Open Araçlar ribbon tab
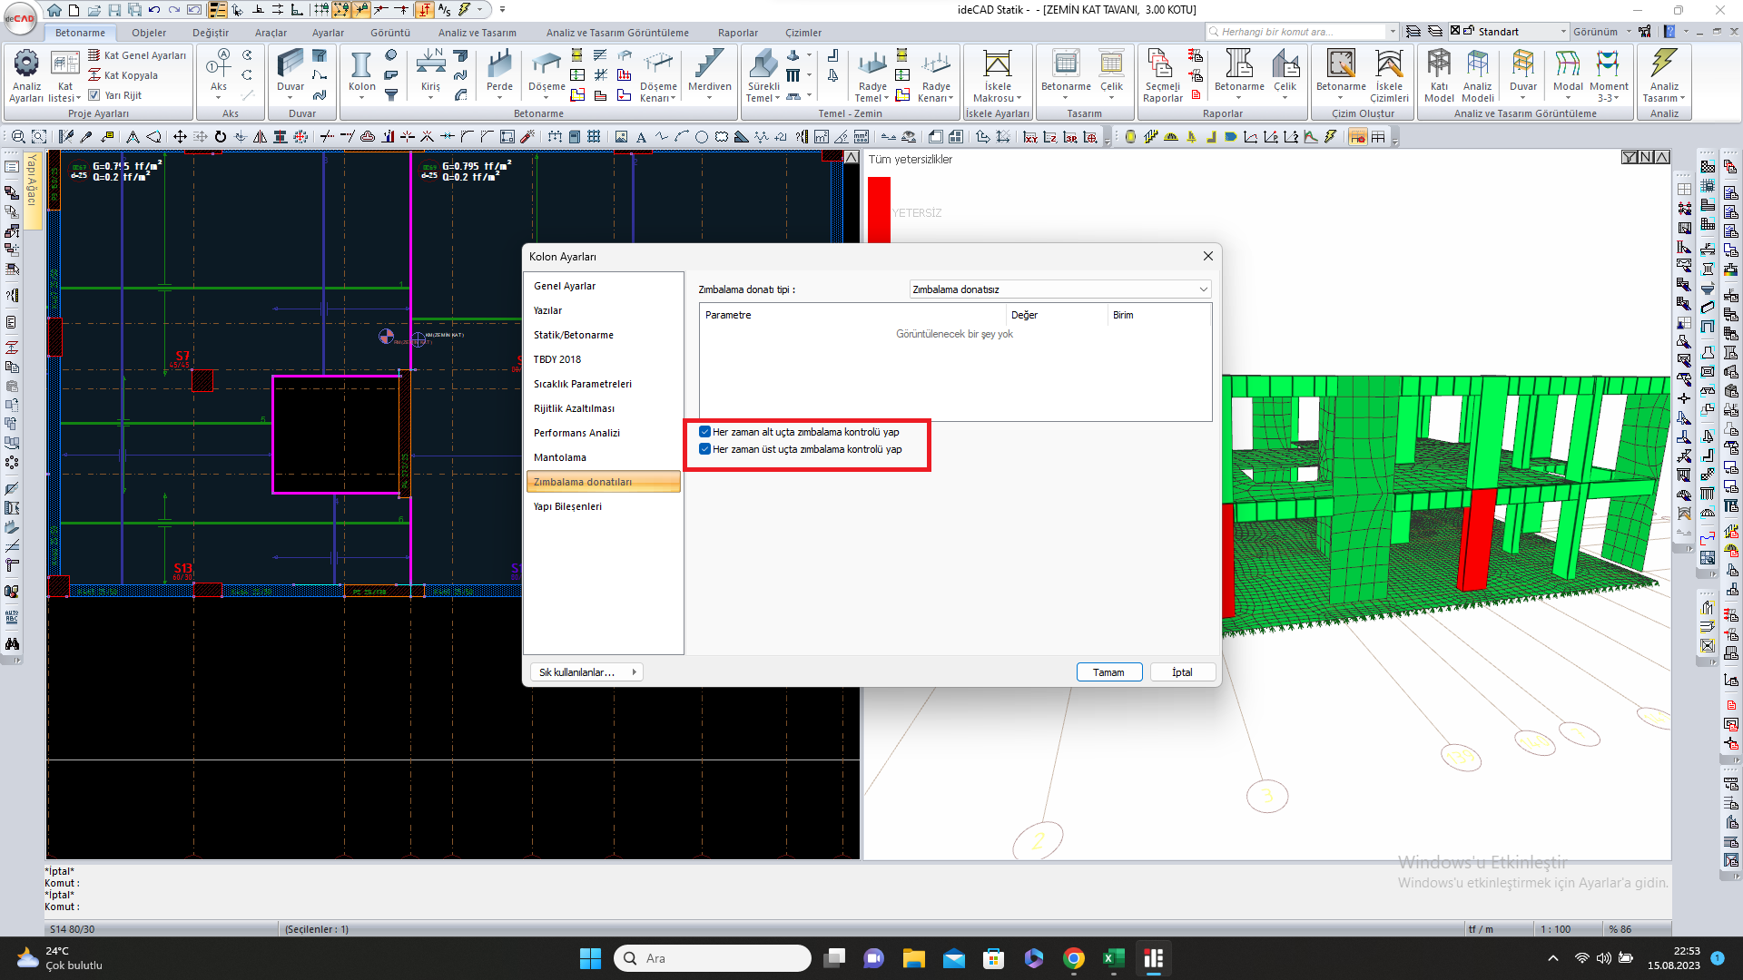 click(271, 33)
